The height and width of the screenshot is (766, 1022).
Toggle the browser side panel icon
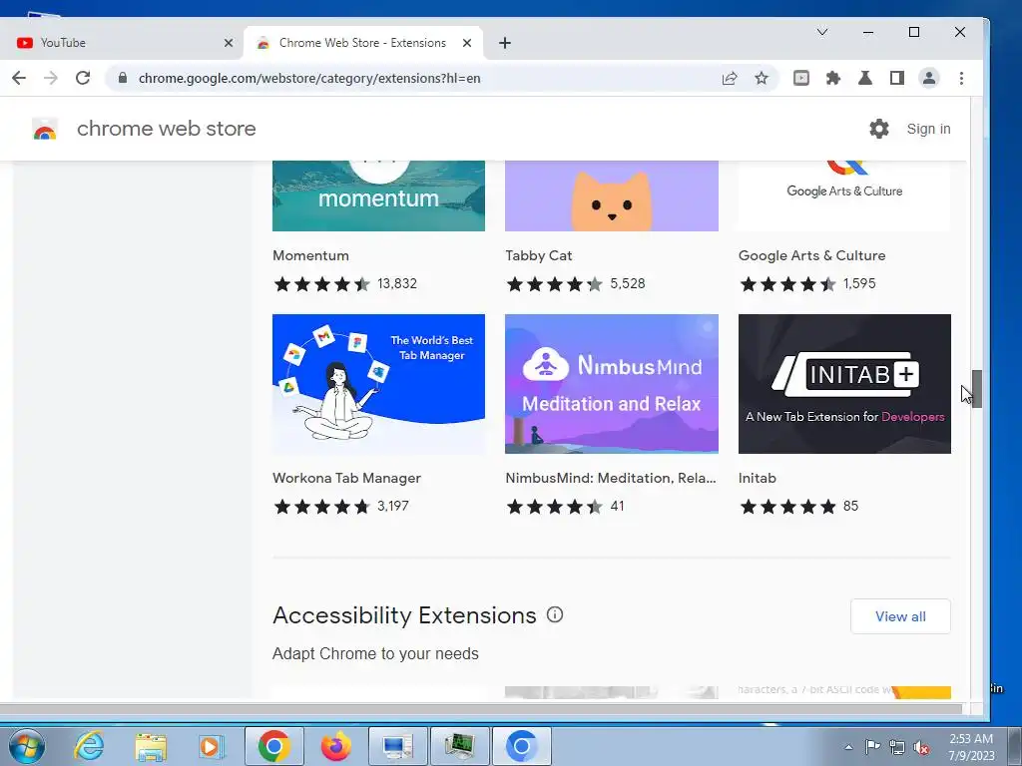[x=897, y=78]
